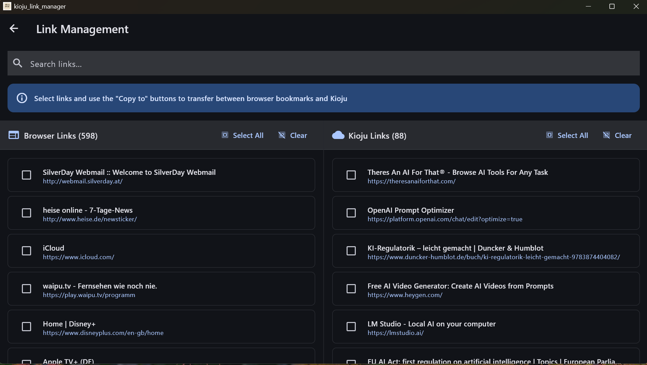This screenshot has height=365, width=647.
Task: Click the Select All icon for Browser Links
Action: pyautogui.click(x=225, y=135)
